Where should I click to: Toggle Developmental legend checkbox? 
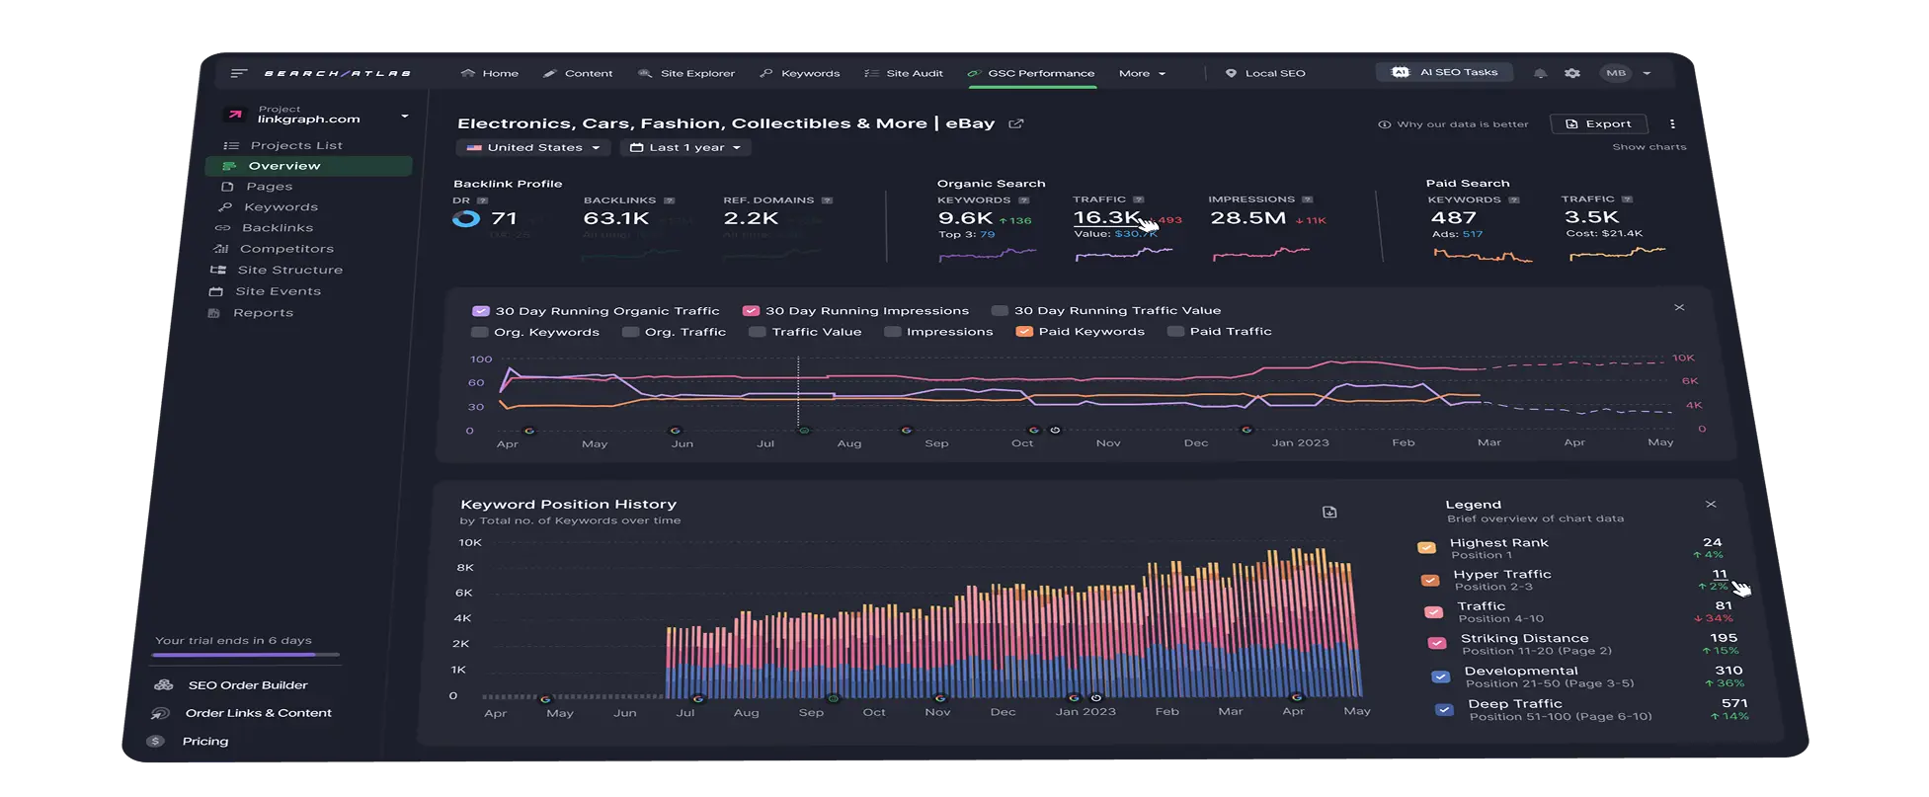pos(1440,677)
